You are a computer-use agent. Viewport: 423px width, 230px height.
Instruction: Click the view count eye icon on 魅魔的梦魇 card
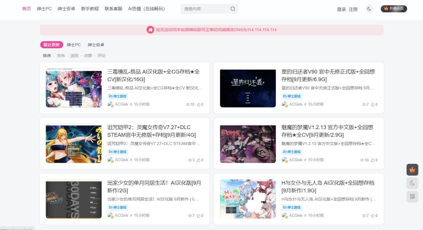click(x=362, y=160)
